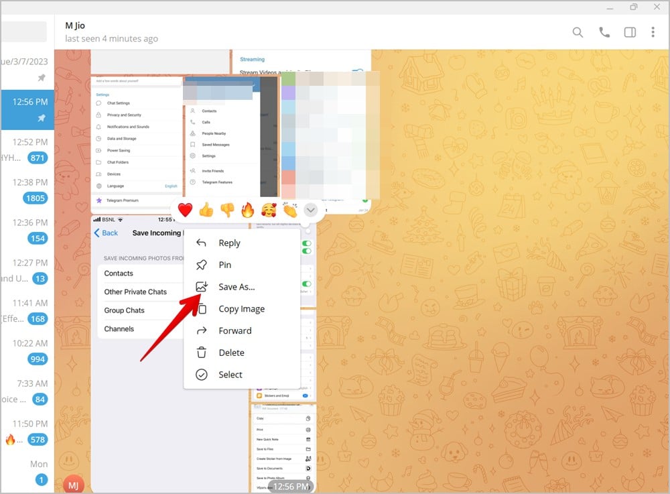
Task: Start a voice call with M Jio
Action: pyautogui.click(x=604, y=32)
